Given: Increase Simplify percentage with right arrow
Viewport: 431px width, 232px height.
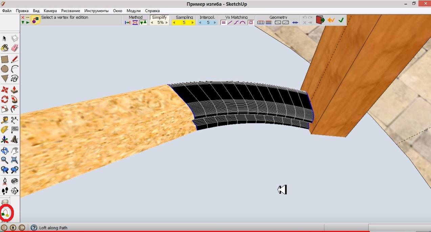Looking at the screenshot, I should click(166, 23).
